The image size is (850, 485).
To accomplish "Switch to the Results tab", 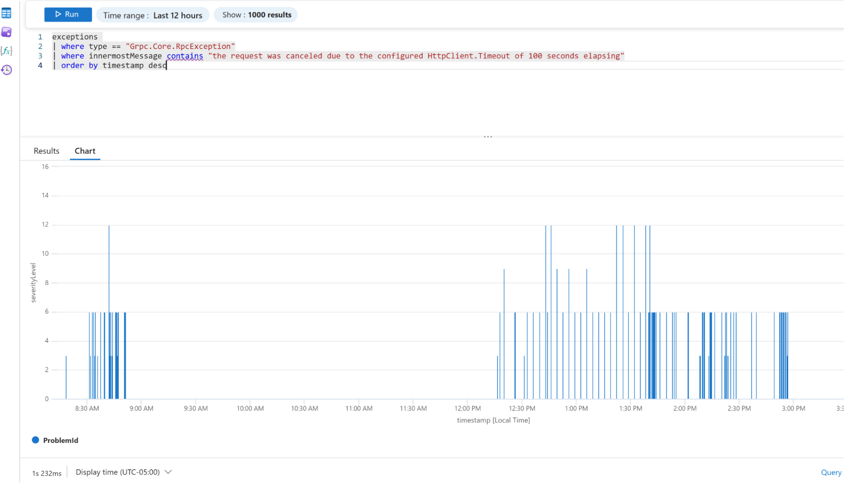I will (x=46, y=151).
